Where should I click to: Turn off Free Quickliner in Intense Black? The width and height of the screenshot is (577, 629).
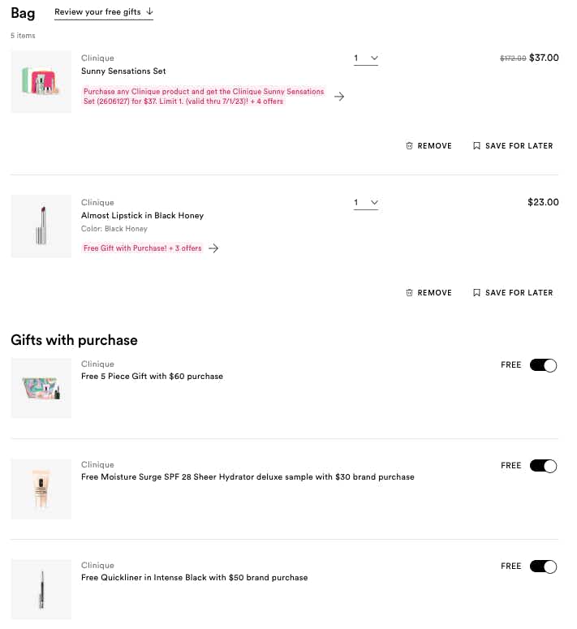tap(543, 567)
